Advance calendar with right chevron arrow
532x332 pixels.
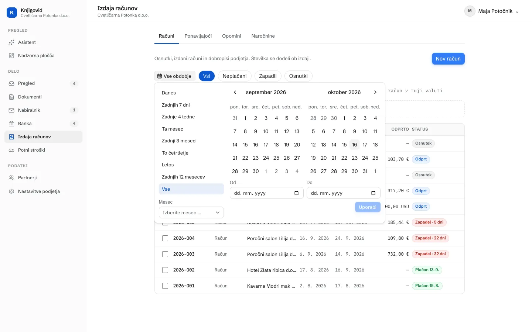(x=375, y=92)
